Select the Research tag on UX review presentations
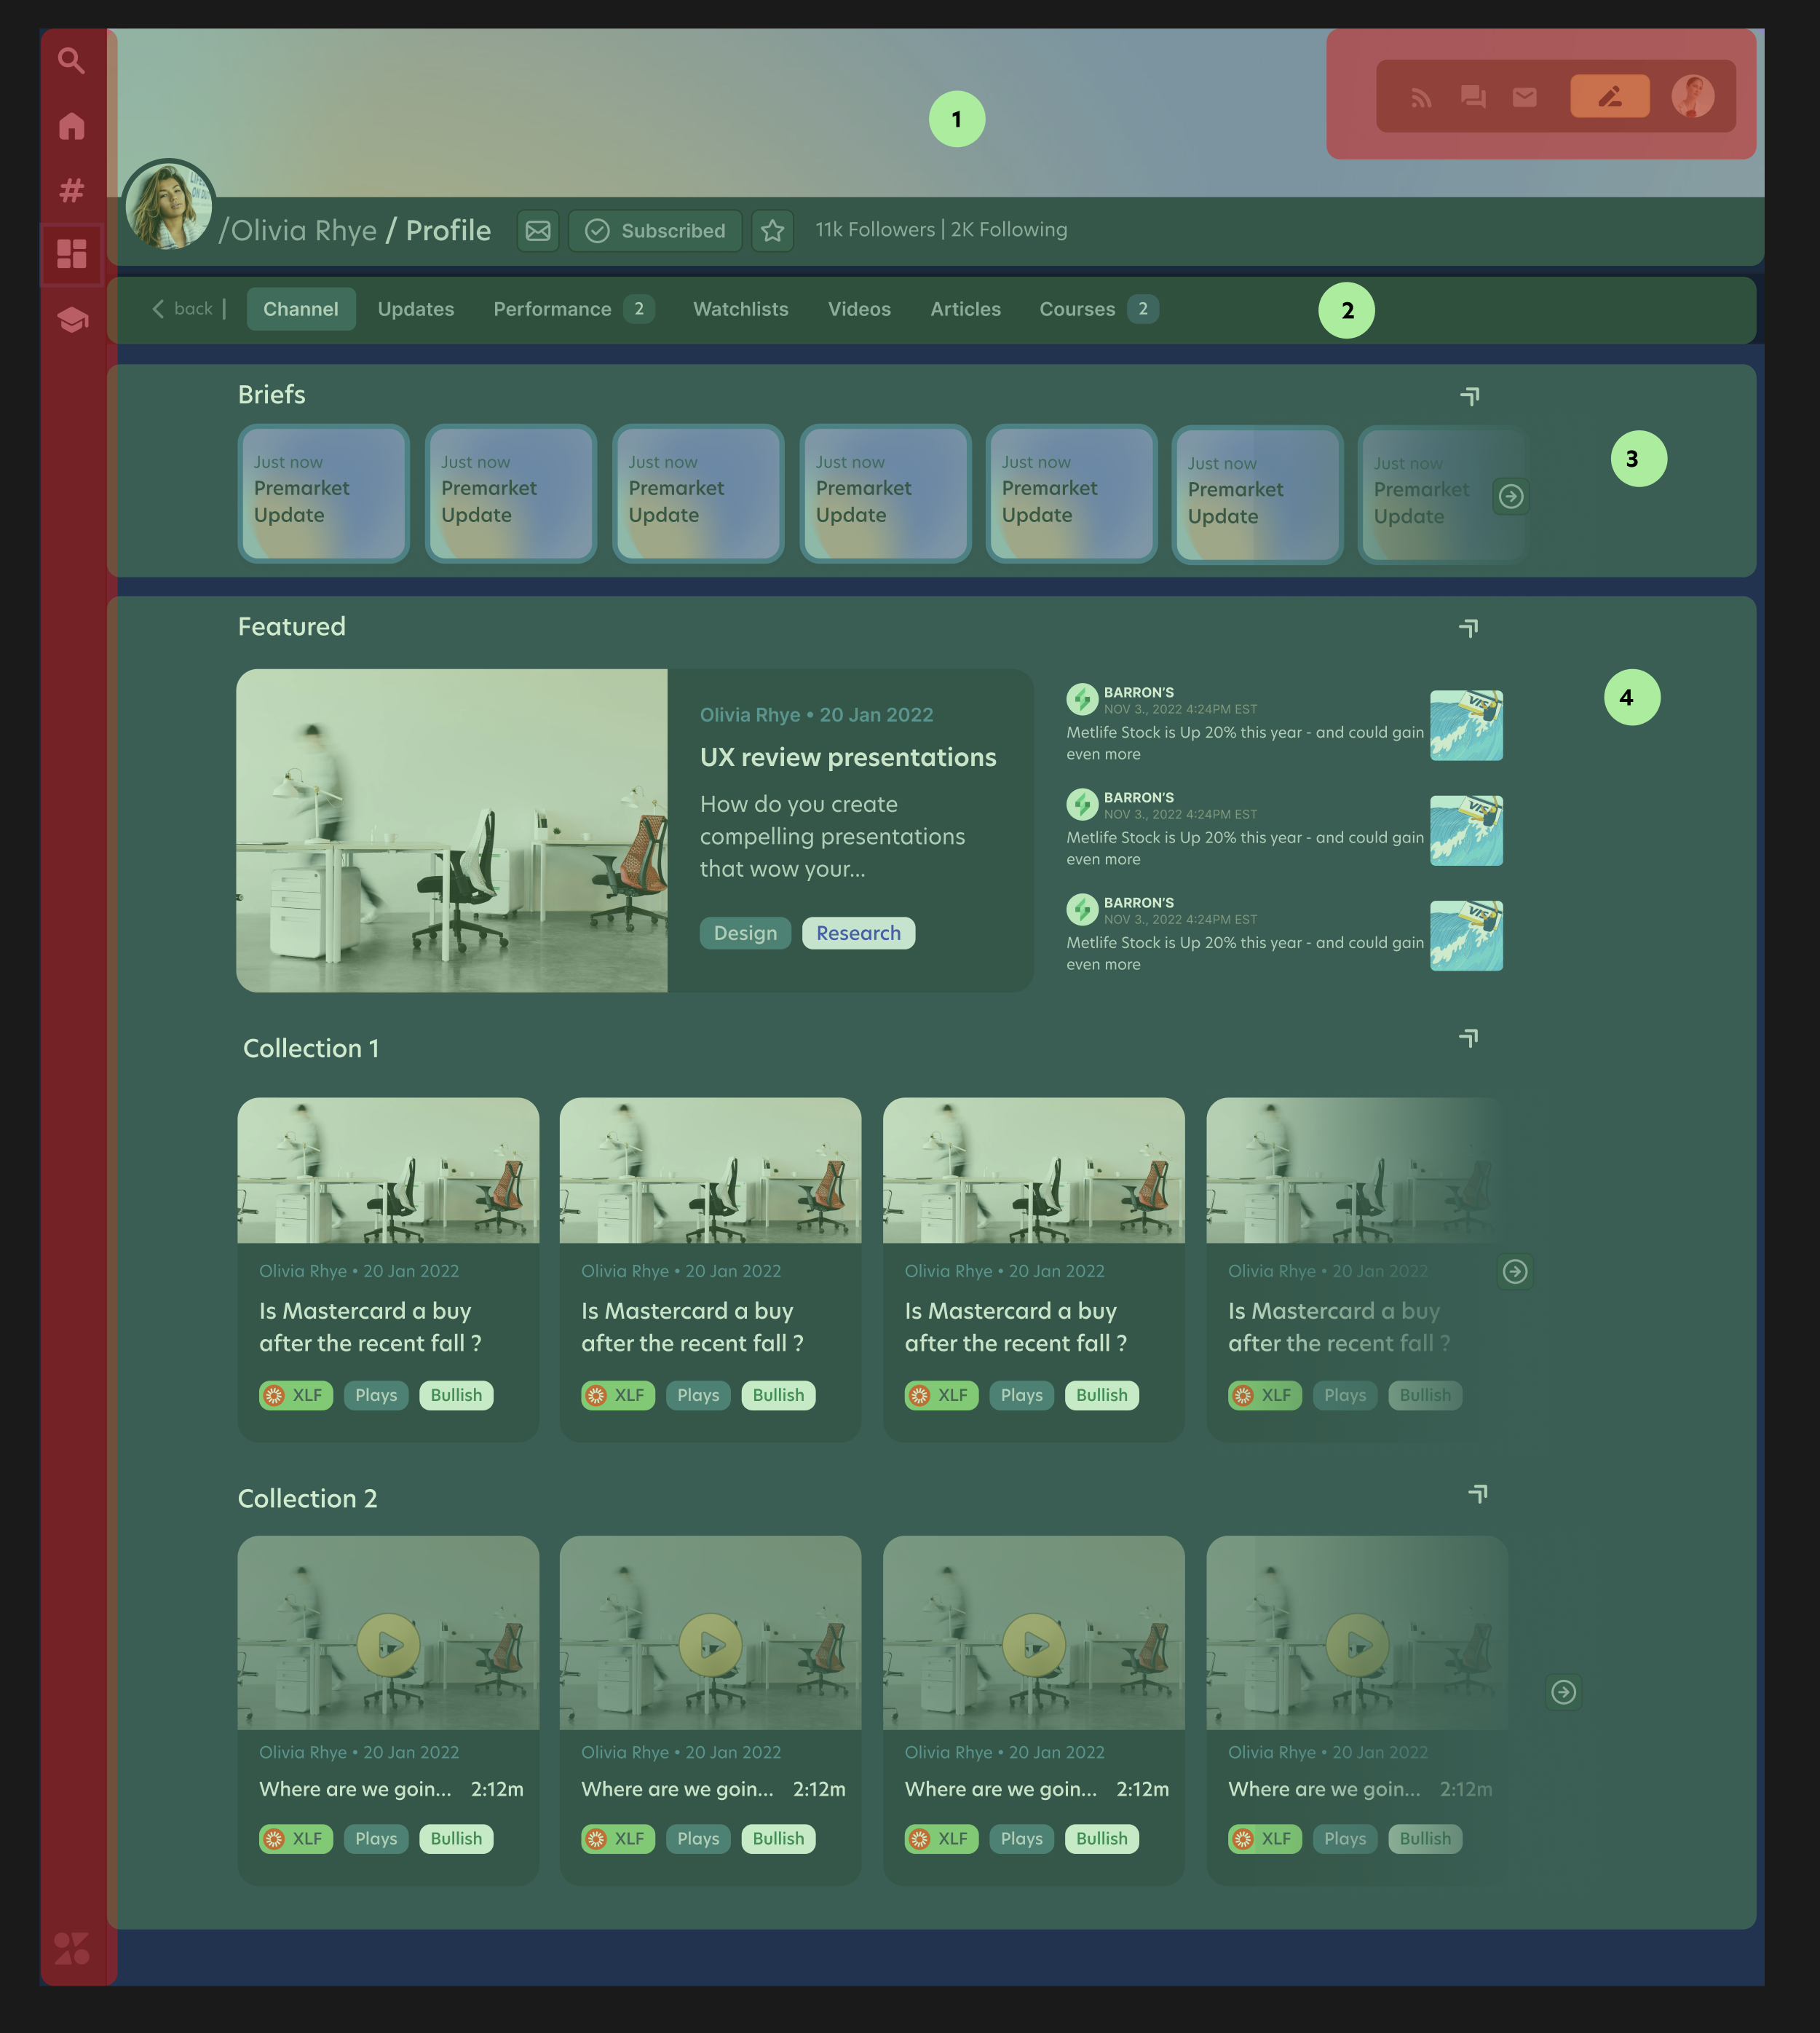The width and height of the screenshot is (1820, 2033). click(x=858, y=933)
